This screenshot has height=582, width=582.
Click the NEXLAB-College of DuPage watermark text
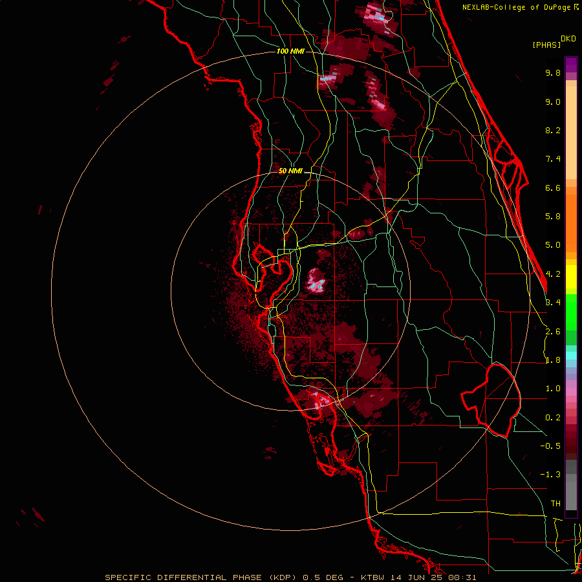click(520, 7)
